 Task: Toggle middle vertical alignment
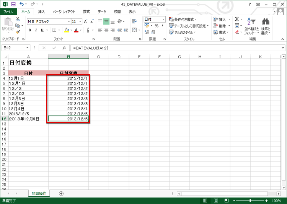coord(106,21)
